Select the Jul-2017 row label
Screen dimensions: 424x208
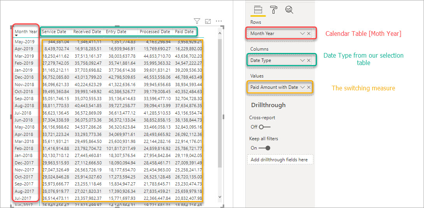(24, 198)
